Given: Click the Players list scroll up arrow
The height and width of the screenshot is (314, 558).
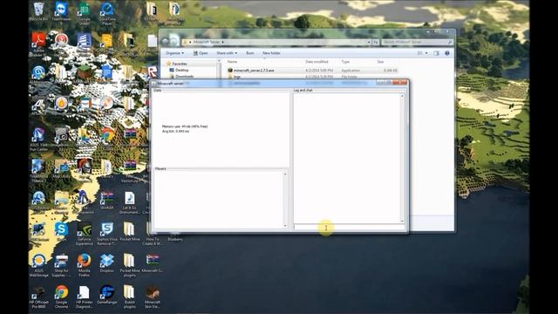Looking at the screenshot, I should (x=285, y=174).
